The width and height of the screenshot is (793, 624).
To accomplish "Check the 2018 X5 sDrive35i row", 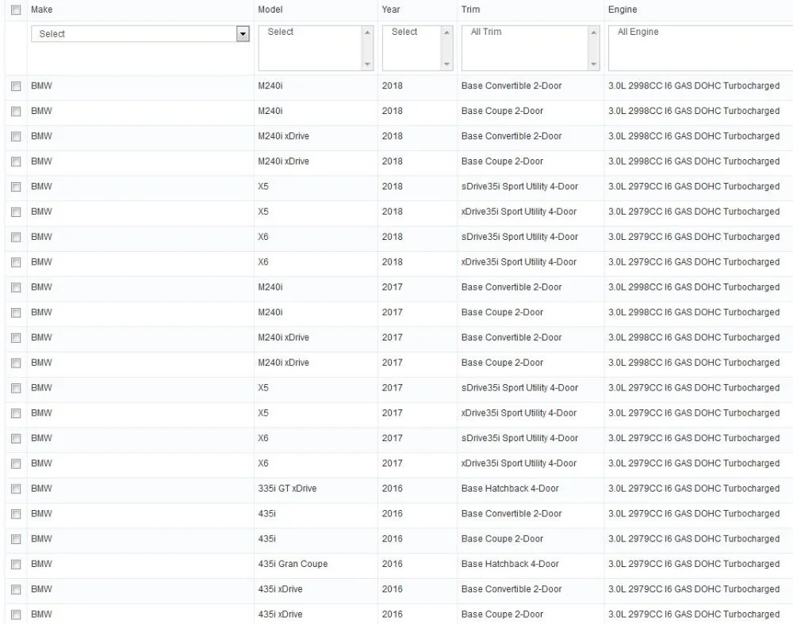I will tap(16, 188).
